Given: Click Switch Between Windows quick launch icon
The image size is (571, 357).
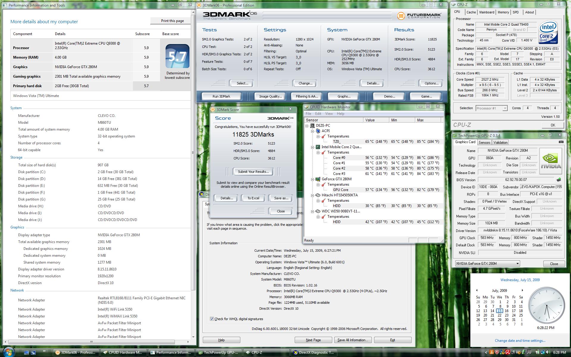Looking at the screenshot, I should click(x=33, y=353).
